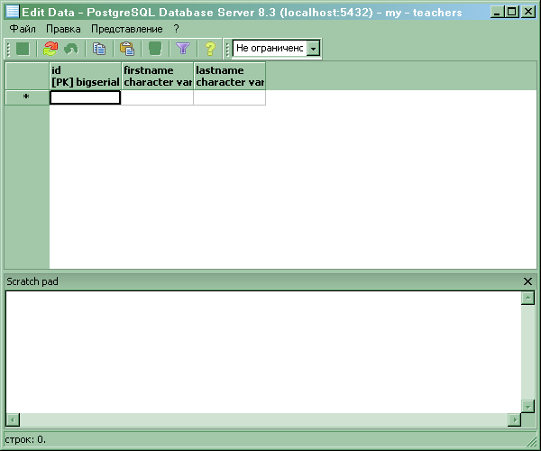Click the Refresh data icon
Image resolution: width=541 pixels, height=451 pixels.
[50, 49]
